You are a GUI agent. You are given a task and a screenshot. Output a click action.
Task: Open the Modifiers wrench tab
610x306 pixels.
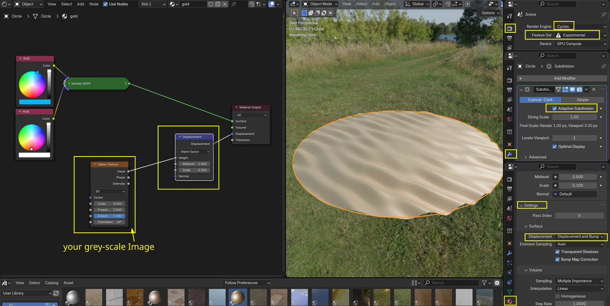pos(509,154)
